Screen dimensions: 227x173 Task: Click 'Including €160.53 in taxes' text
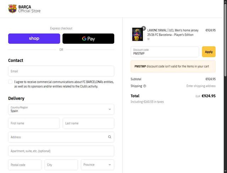click(x=147, y=102)
